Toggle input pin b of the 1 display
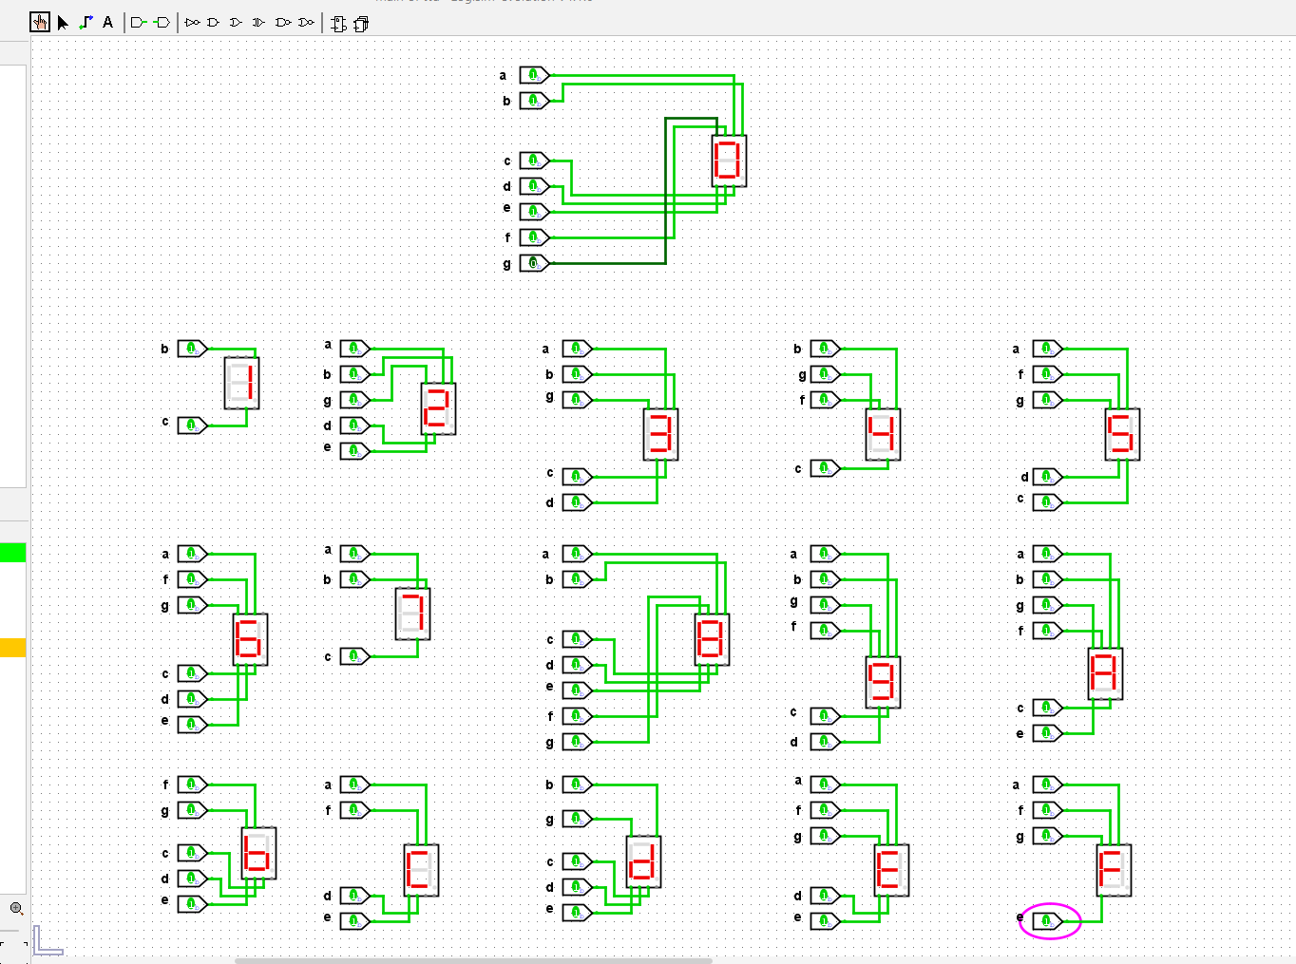Image resolution: width=1296 pixels, height=964 pixels. coord(192,349)
